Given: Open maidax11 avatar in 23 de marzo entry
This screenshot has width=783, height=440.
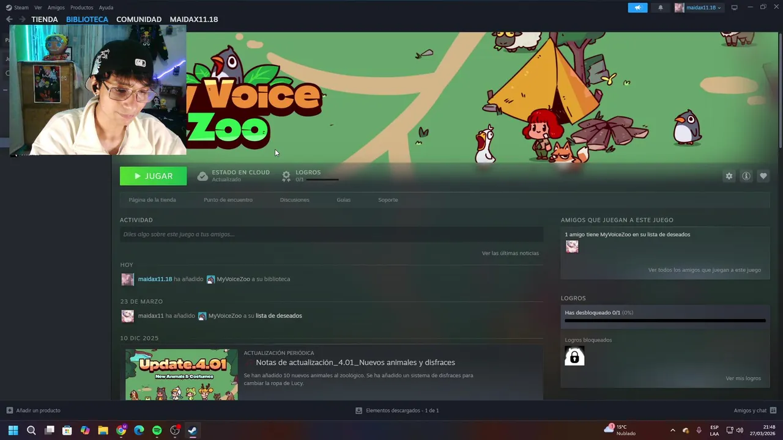Looking at the screenshot, I should 127,316.
